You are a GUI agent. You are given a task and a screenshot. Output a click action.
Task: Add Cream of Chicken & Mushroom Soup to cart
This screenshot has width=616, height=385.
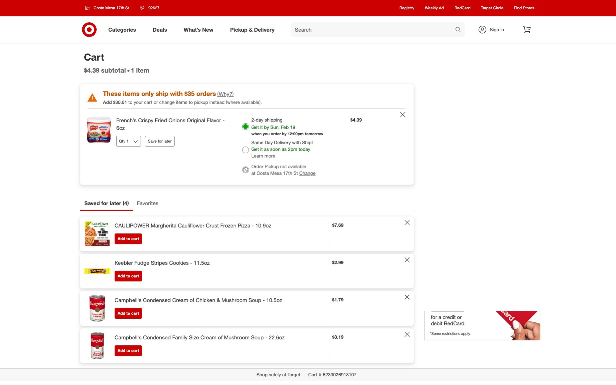point(128,313)
